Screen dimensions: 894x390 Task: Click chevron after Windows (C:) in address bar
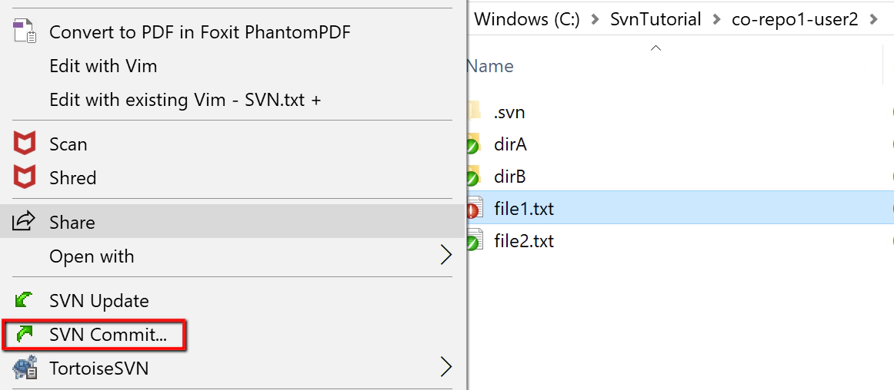[595, 20]
